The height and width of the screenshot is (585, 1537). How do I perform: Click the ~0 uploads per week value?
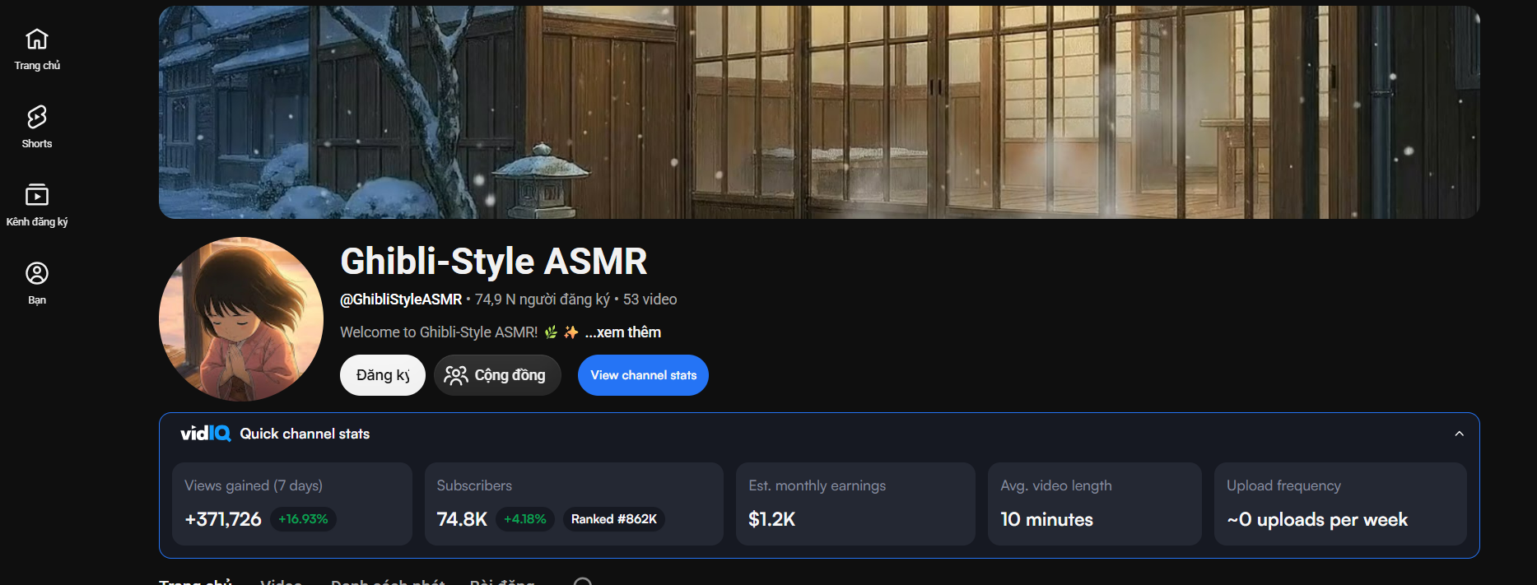[1317, 519]
